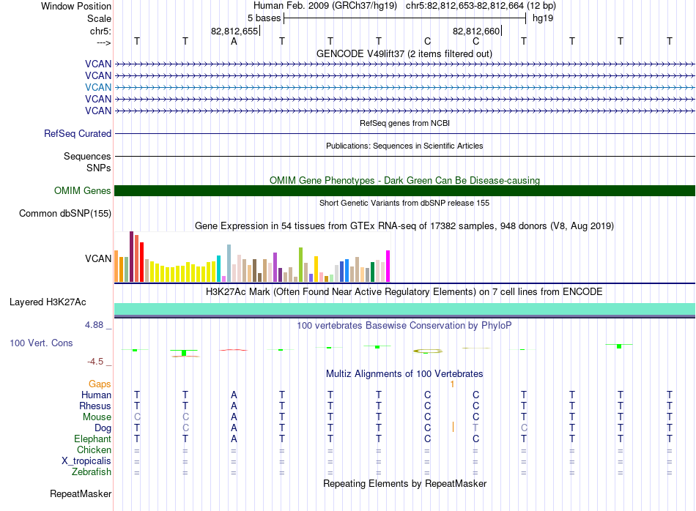Click the tallest dark maroon GTEx expression bar
The image size is (696, 511).
[x=131, y=256]
